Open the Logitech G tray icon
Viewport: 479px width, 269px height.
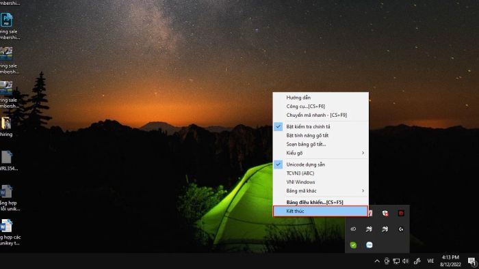401,229
